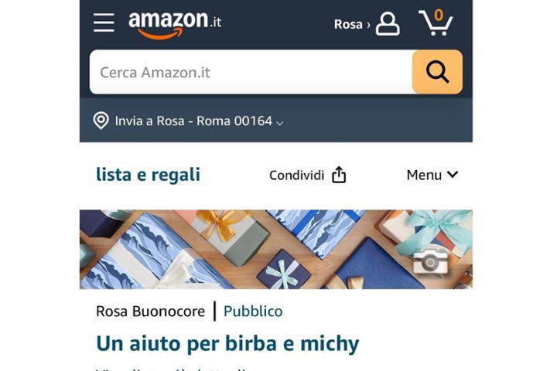This screenshot has height=371, width=557.
Task: Click the chevron arrow next to Menu
Action: click(x=453, y=175)
